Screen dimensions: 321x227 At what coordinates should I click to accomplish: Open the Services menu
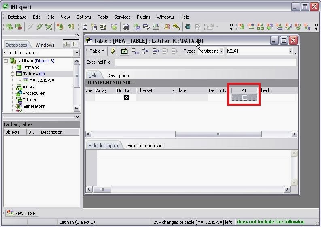pyautogui.click(x=122, y=17)
